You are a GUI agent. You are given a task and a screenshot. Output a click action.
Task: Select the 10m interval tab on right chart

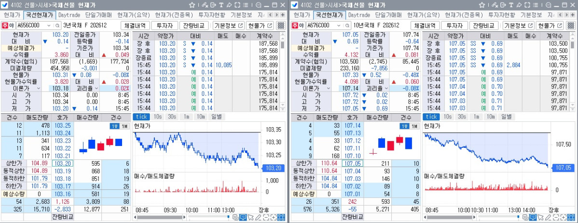[x=490, y=117]
